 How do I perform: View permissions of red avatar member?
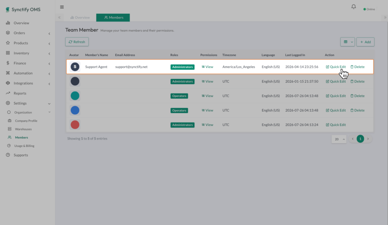pyautogui.click(x=207, y=125)
